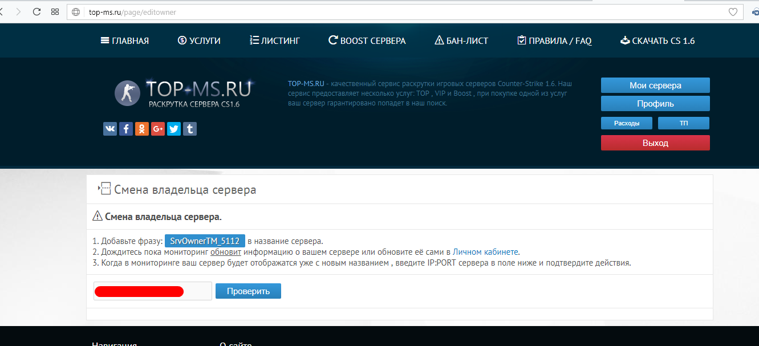Click the Смена владельца сервера heading

click(x=185, y=190)
